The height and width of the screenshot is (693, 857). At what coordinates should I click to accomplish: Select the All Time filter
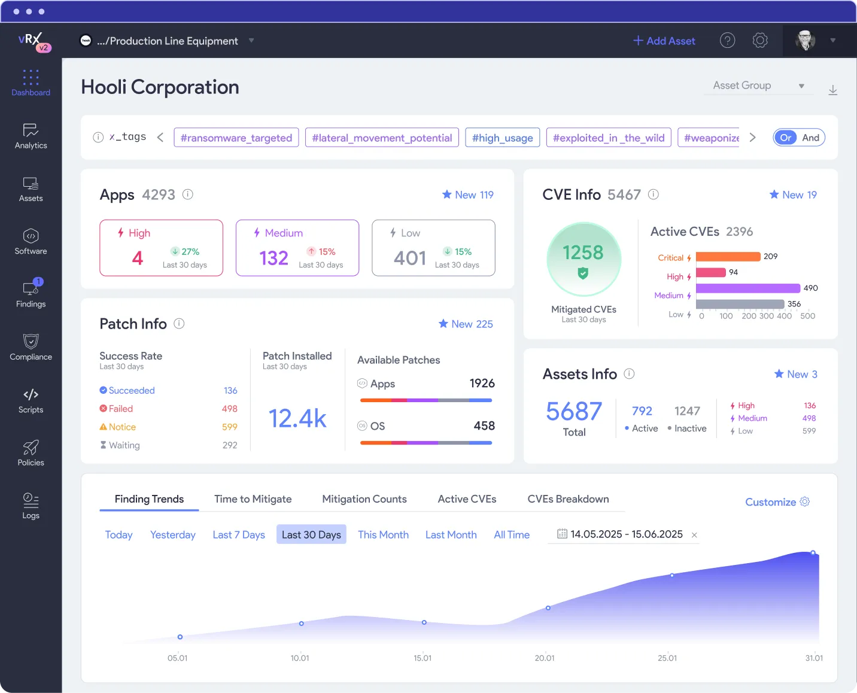[x=512, y=534]
